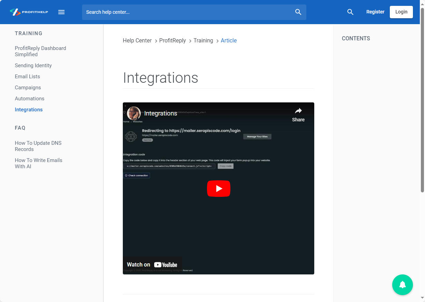Click the green notification bell button
This screenshot has height=302, width=425.
point(402,285)
